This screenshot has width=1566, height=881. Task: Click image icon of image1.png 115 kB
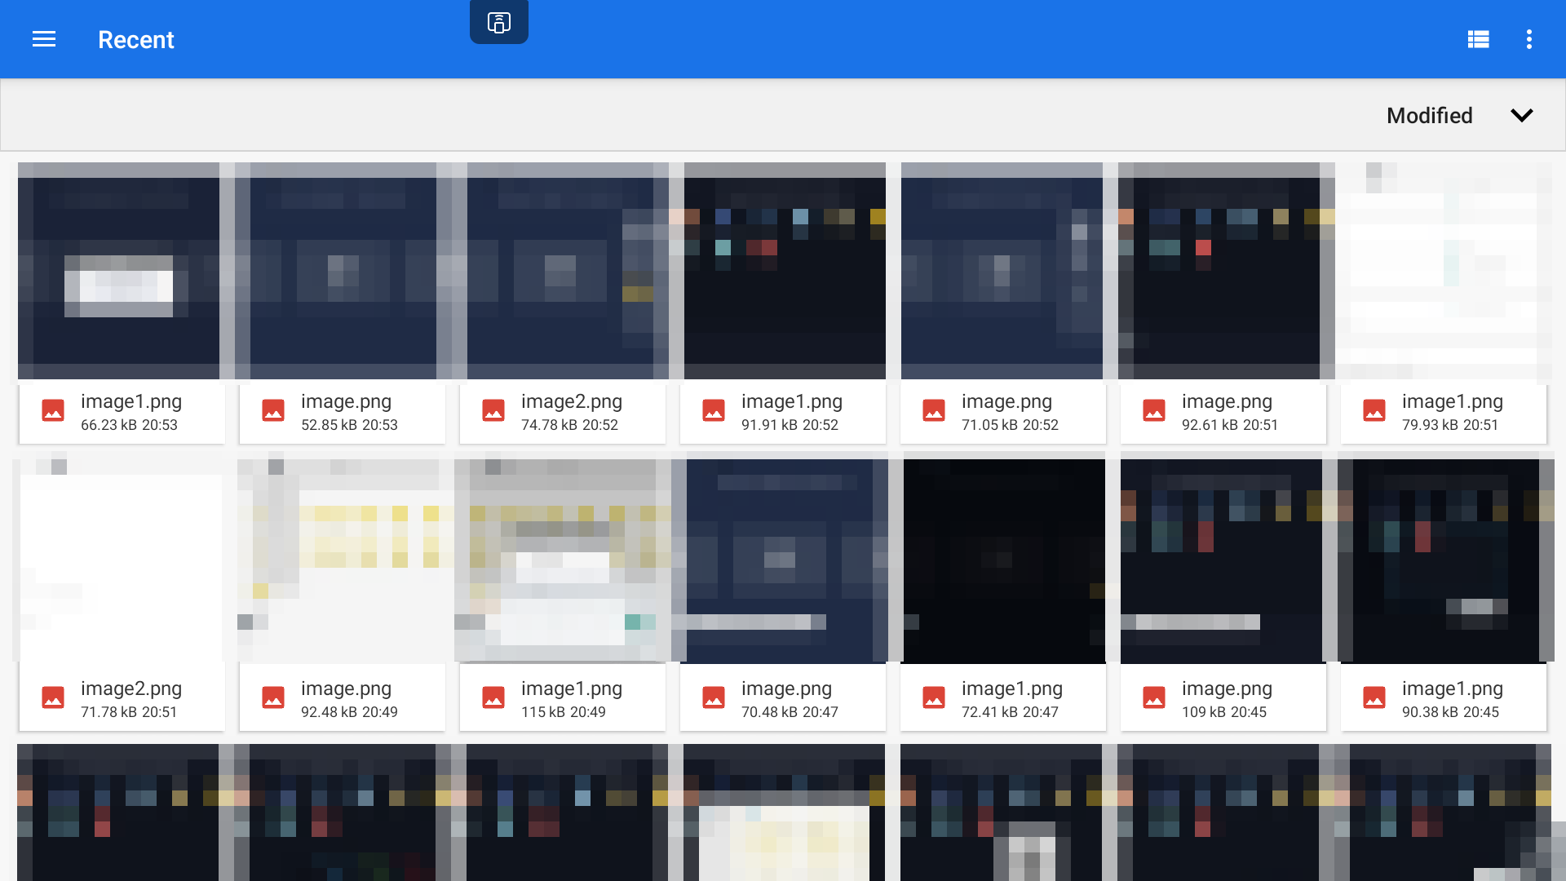(493, 697)
